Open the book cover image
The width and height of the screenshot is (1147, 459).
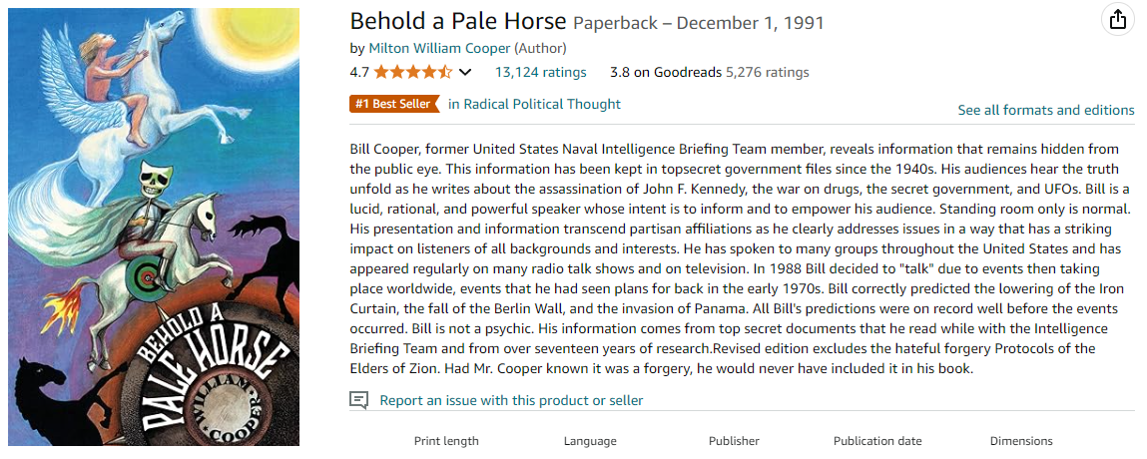click(x=154, y=227)
